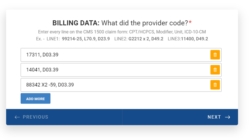The width and height of the screenshot is (250, 140).
Task: Click the LINE2: example label
Action: point(121,39)
